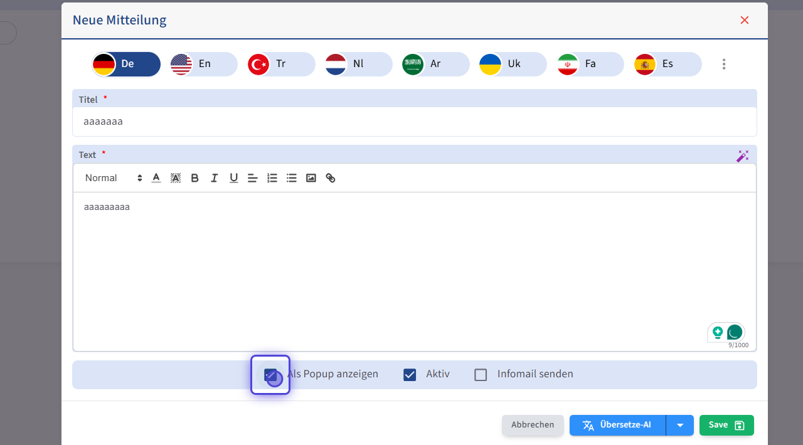This screenshot has height=445, width=803.
Task: Click the magic wand AI icon
Action: pyautogui.click(x=742, y=155)
